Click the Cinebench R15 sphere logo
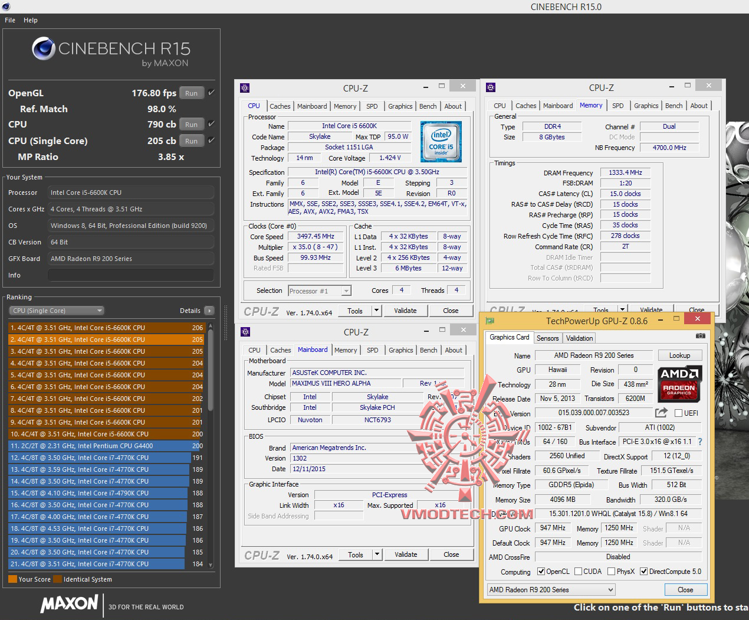 [x=44, y=49]
